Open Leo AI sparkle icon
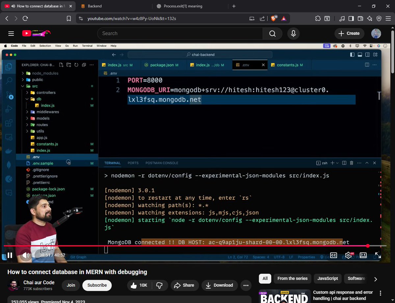 370,19
